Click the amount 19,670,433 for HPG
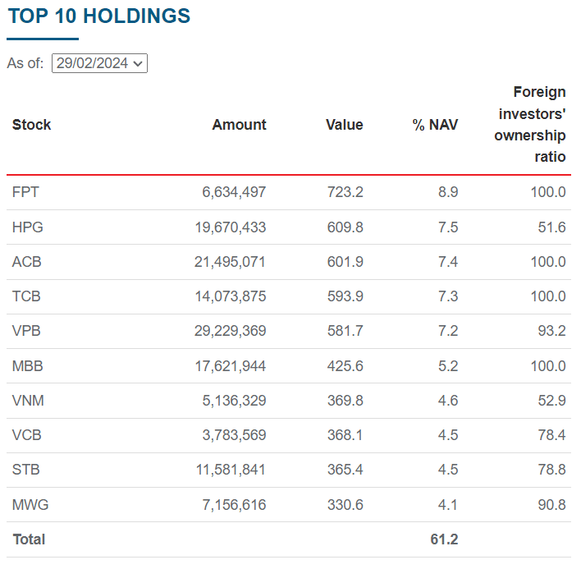 tap(231, 227)
